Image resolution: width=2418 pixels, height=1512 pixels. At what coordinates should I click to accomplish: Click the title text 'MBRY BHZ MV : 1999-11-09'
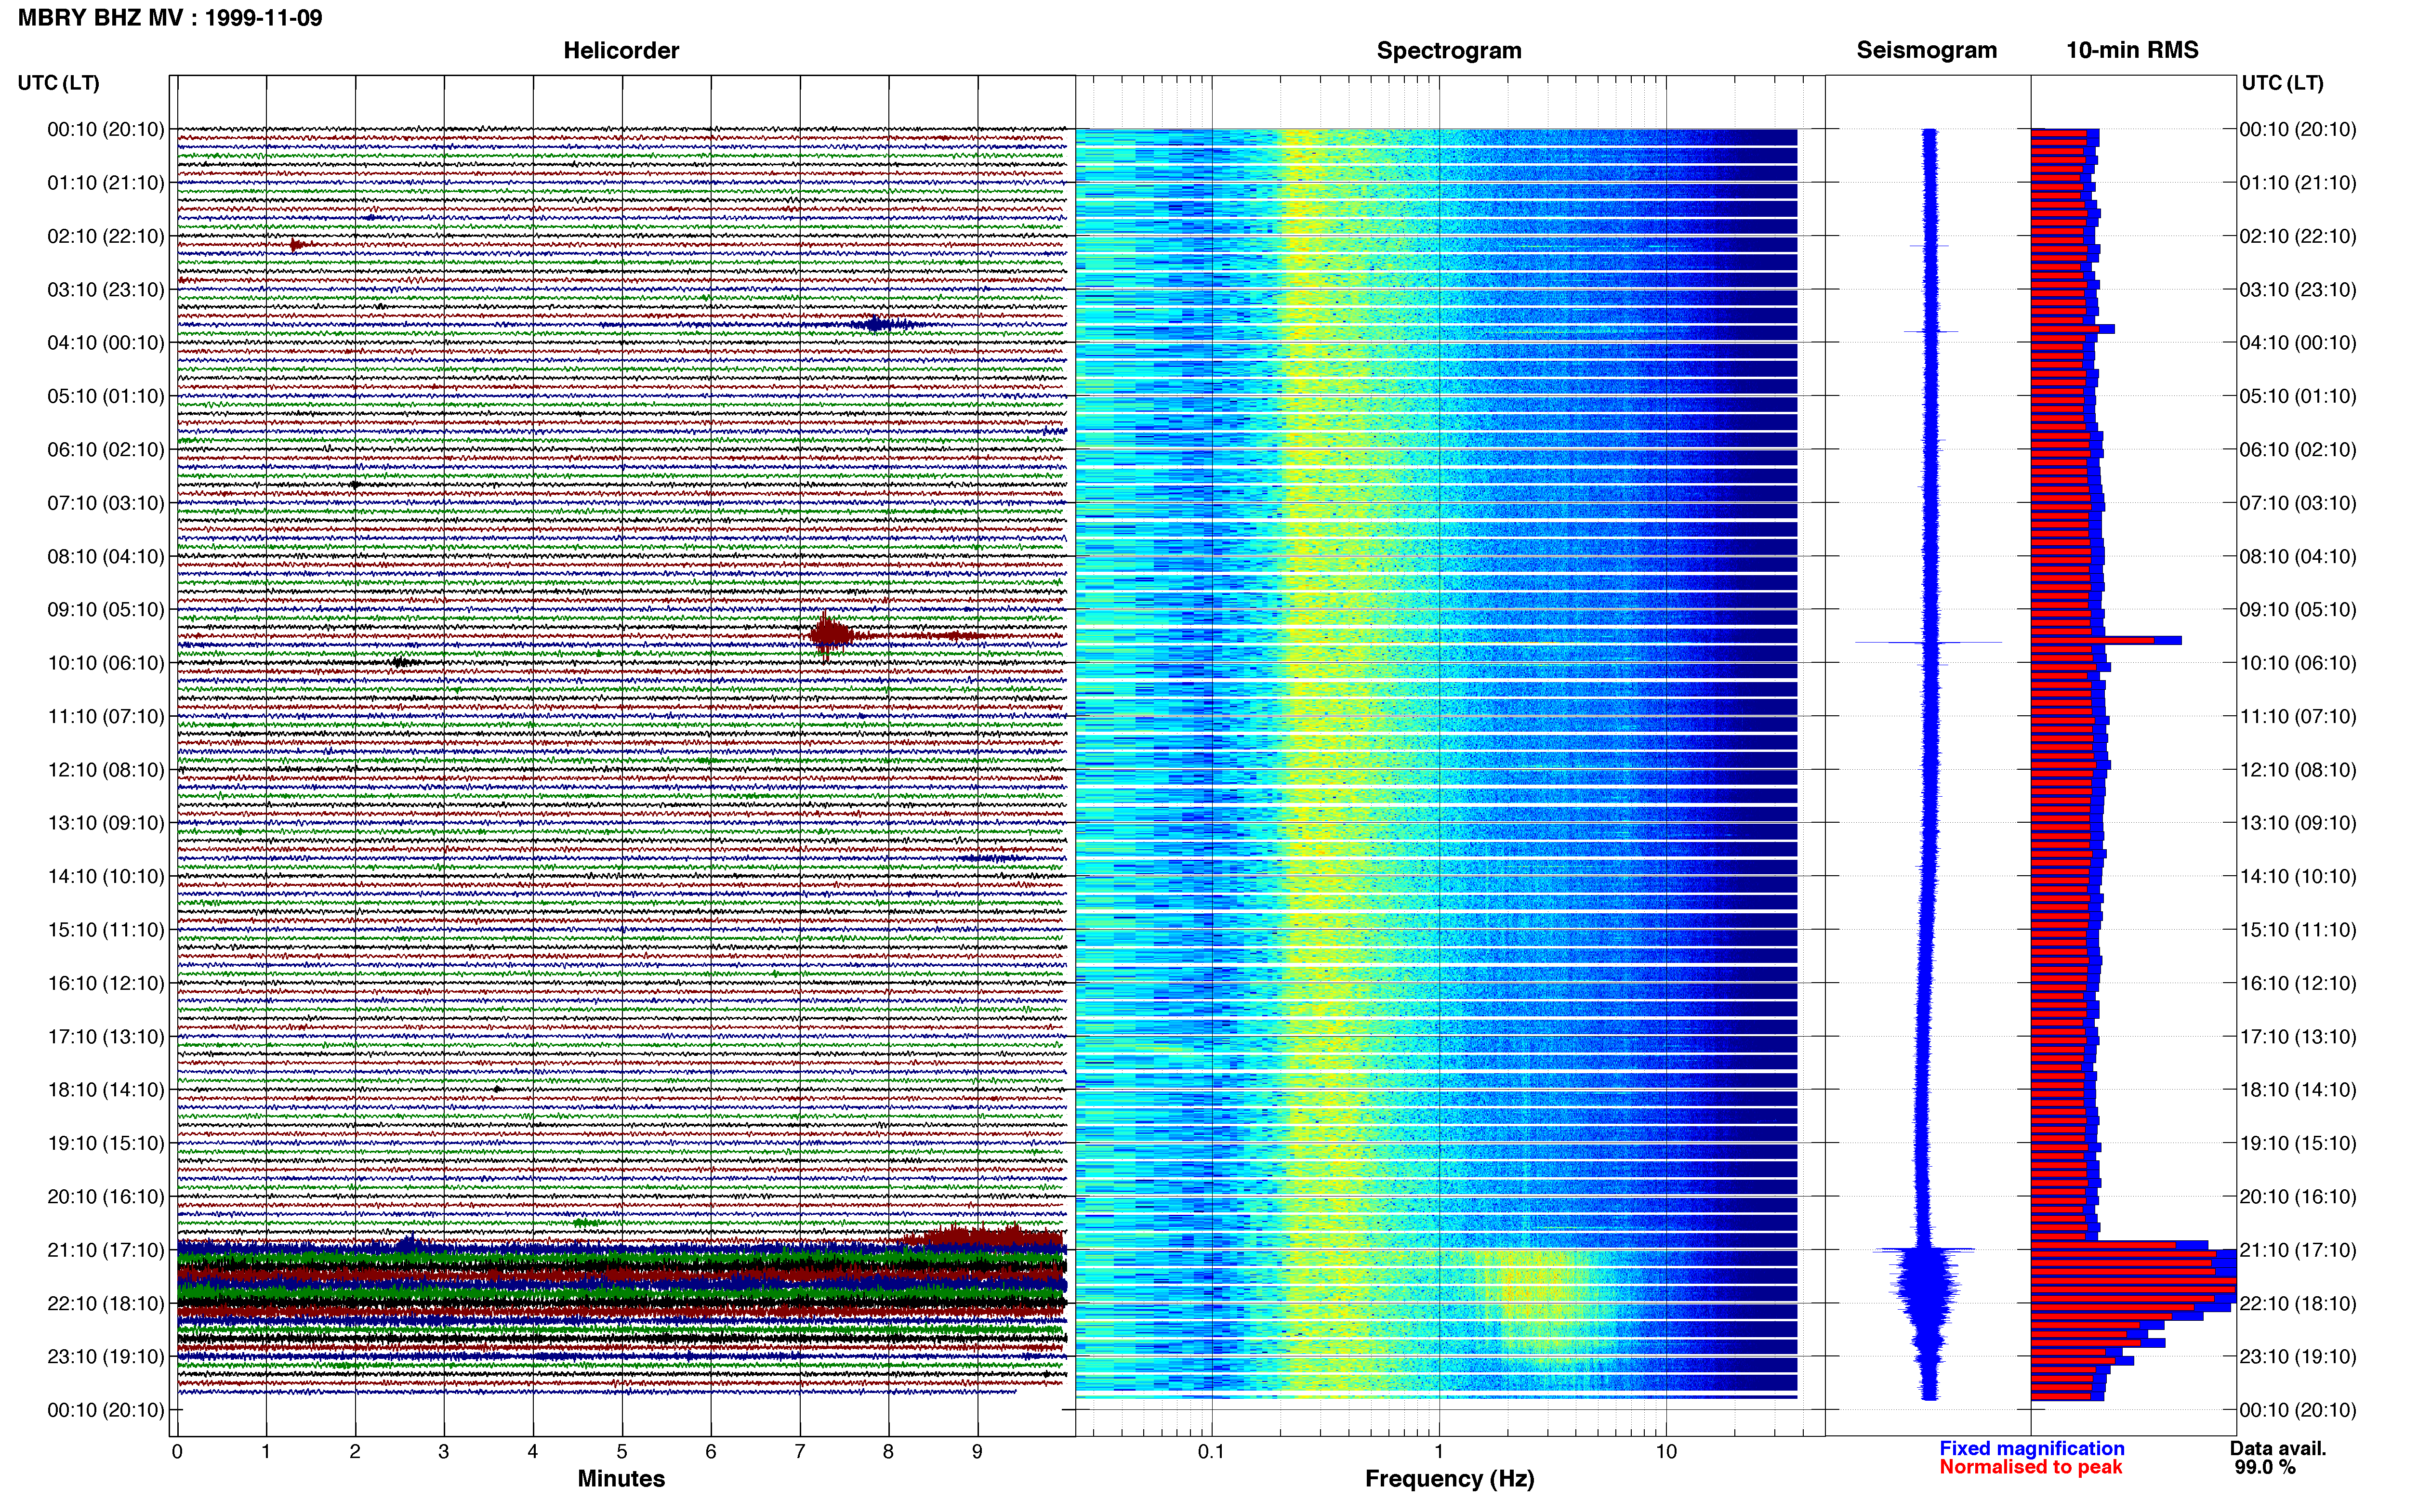click(170, 18)
